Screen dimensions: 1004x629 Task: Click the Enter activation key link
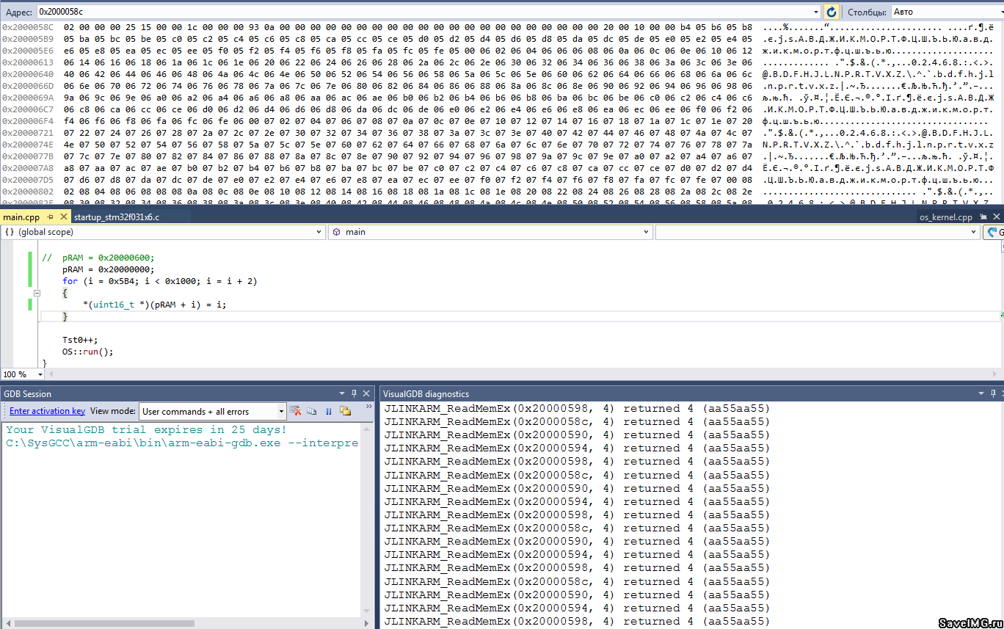tap(47, 411)
